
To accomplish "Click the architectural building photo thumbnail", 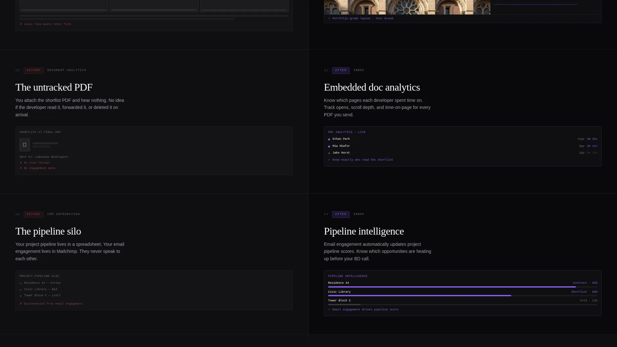I will [407, 7].
